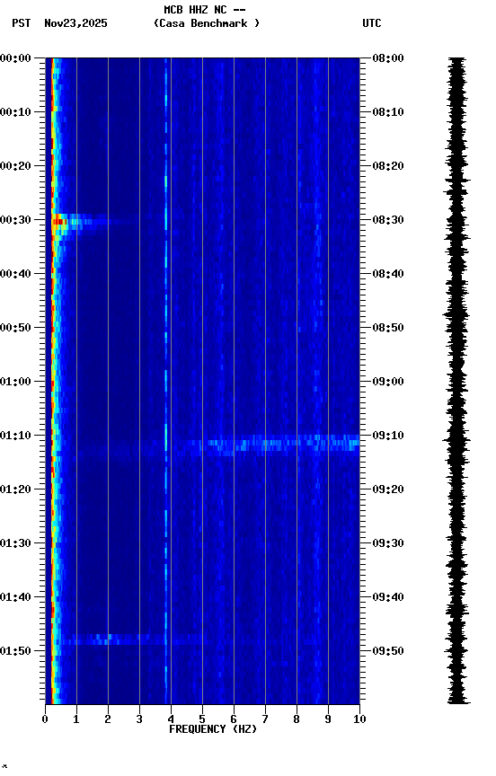This screenshot has width=496, height=776.
Task: Click the 'FREQUENCY (HZ)' axis label
Action: 213,729
